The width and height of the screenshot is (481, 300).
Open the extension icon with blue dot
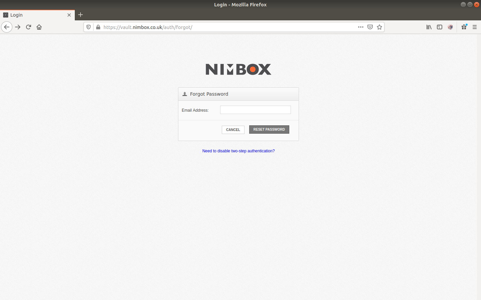point(464,27)
